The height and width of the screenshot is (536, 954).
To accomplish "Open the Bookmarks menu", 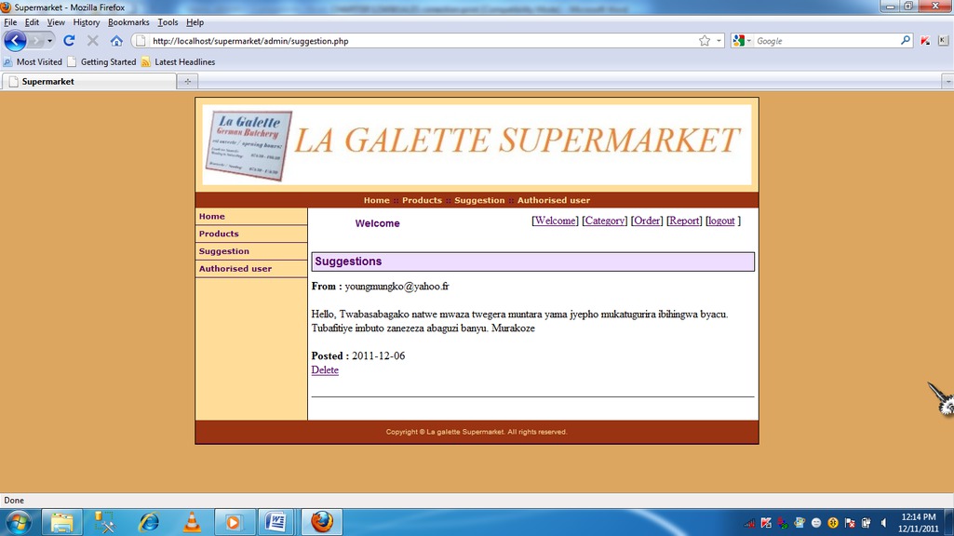I will tap(128, 22).
